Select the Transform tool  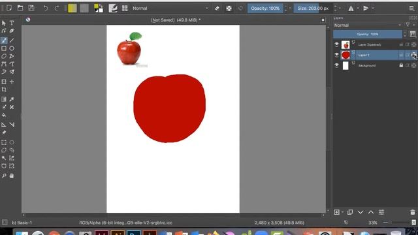pos(4,82)
